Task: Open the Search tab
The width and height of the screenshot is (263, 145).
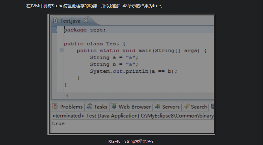Action: pyautogui.click(x=195, y=107)
